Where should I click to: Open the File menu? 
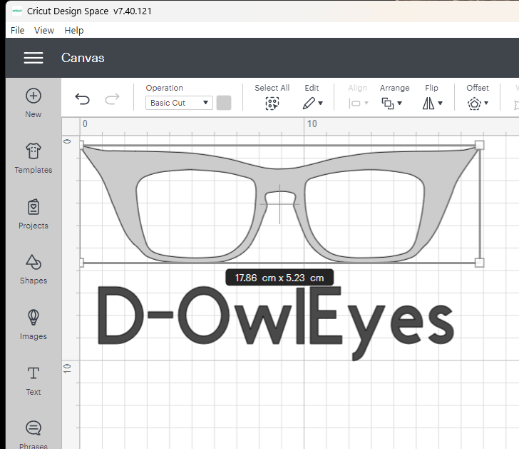pyautogui.click(x=18, y=30)
